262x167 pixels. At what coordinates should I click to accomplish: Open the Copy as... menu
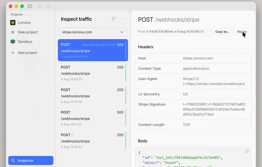[x=222, y=32]
